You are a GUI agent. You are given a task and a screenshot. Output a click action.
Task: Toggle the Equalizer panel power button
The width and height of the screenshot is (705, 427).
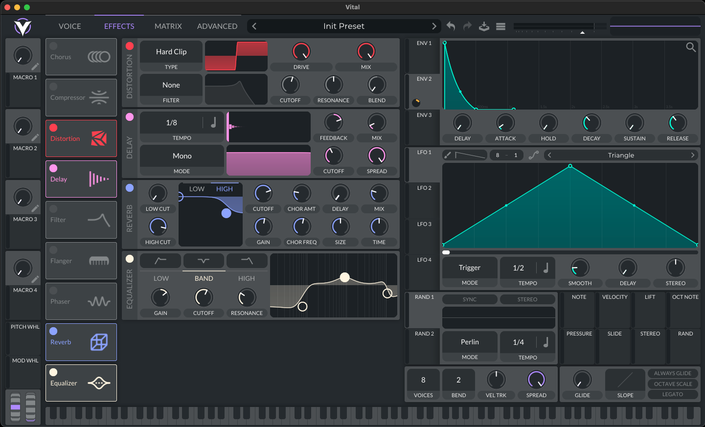click(130, 259)
